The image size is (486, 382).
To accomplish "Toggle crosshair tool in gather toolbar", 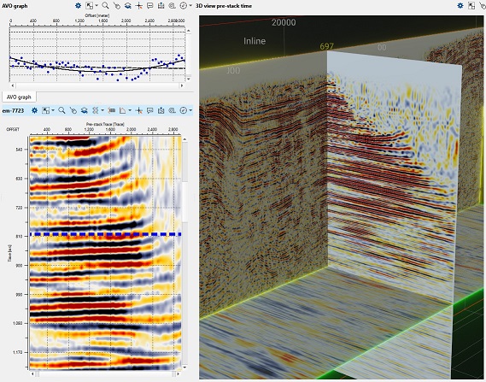I will point(139,110).
